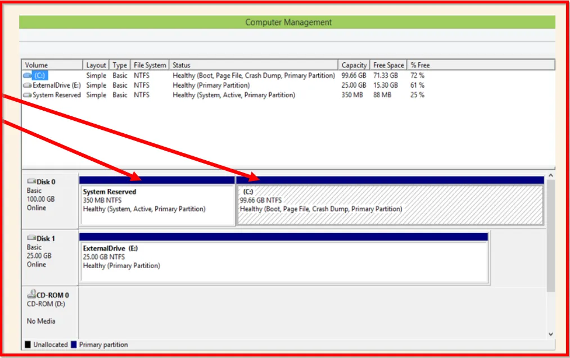Click the scroll down arrow in disk pane
570x358 pixels.
[550, 334]
